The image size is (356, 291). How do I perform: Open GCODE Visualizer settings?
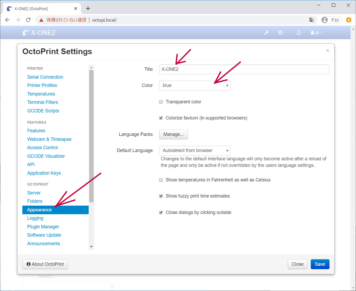(46, 156)
